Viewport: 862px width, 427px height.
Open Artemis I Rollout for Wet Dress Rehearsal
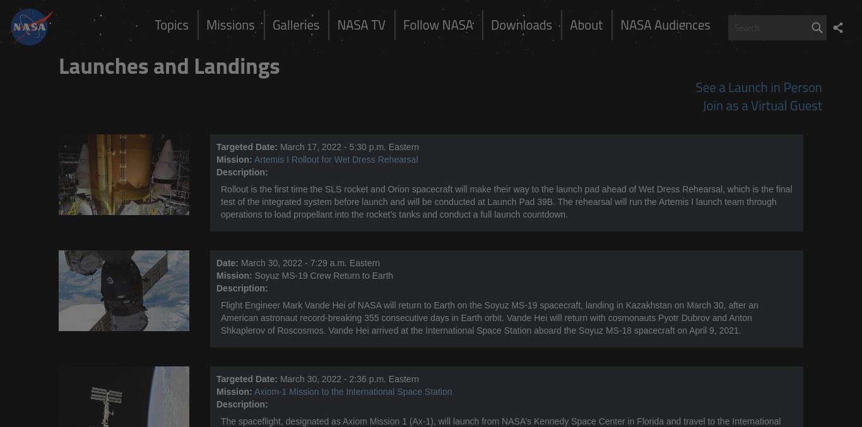336,160
